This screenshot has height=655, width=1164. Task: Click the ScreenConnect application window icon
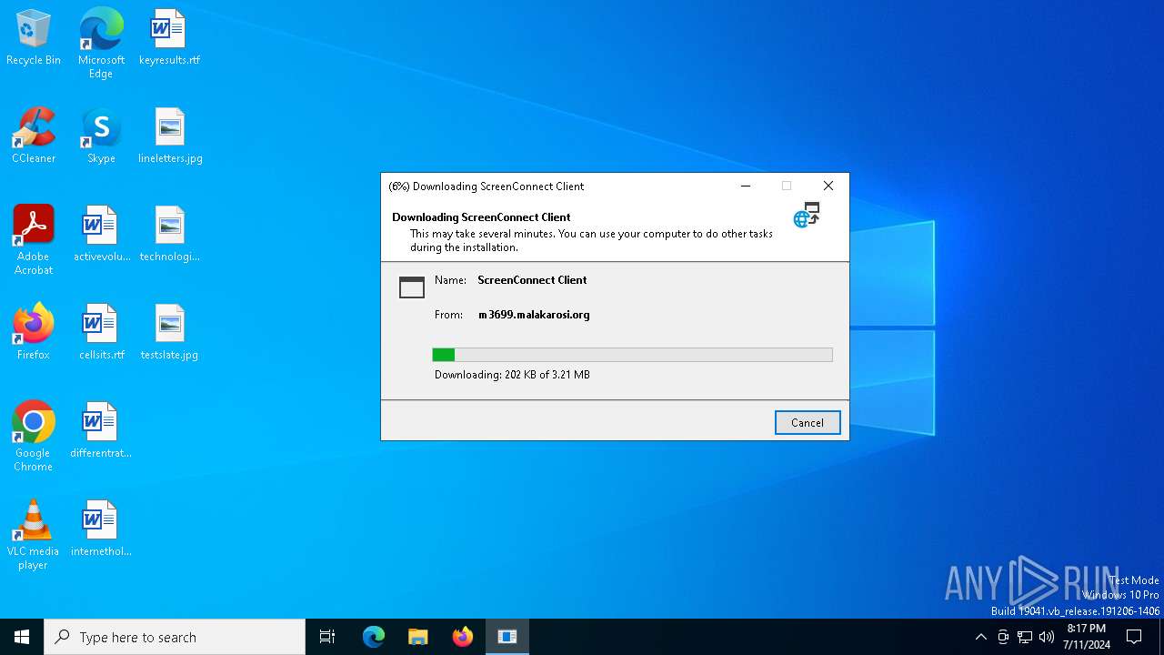click(412, 287)
